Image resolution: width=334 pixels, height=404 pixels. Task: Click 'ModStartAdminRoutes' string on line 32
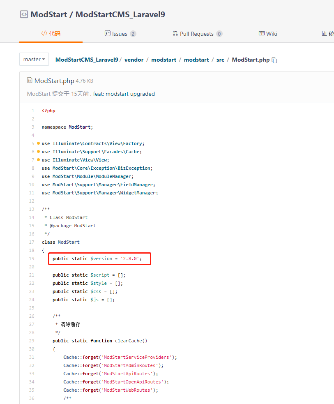point(130,365)
